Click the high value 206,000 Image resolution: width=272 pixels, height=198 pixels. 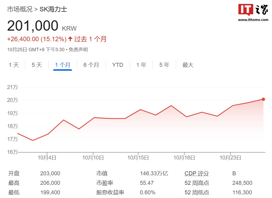point(50,183)
